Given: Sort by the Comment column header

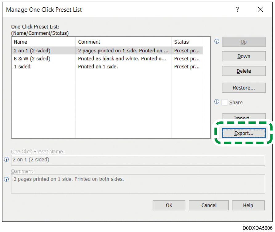Looking at the screenshot, I should click(123, 42).
